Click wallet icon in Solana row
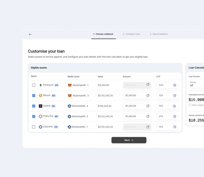The image size is (204, 177). [x=69, y=106]
